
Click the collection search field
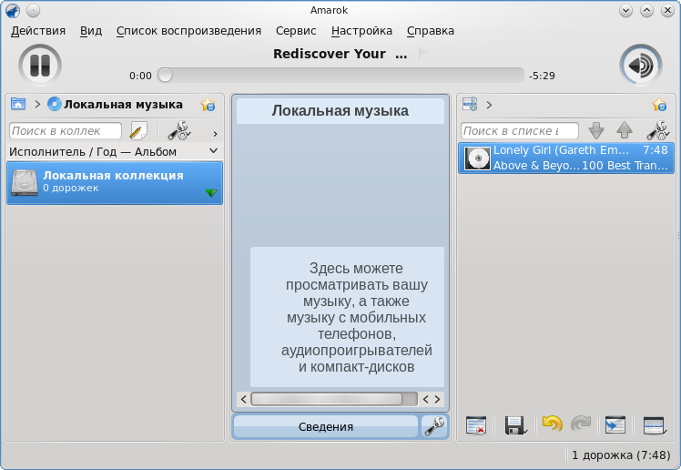66,131
